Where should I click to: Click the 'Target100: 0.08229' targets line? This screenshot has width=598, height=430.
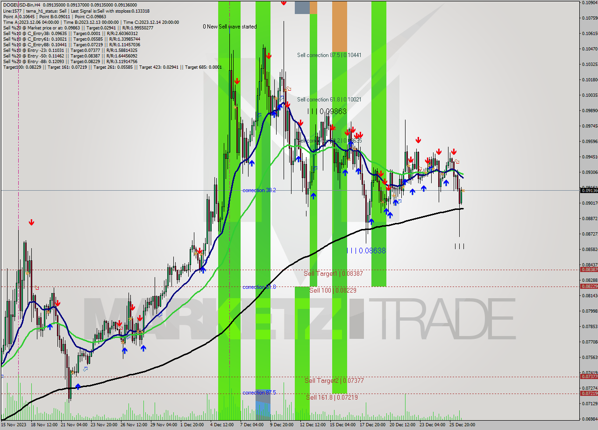(x=112, y=67)
